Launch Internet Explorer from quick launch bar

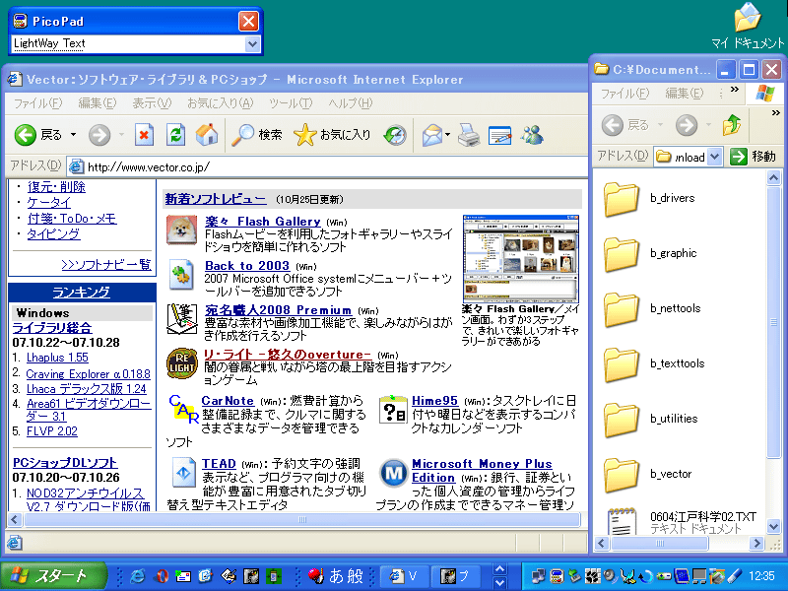pyautogui.click(x=137, y=575)
